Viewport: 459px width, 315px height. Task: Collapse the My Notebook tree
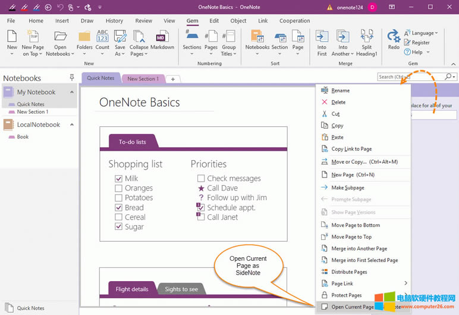pyautogui.click(x=72, y=92)
